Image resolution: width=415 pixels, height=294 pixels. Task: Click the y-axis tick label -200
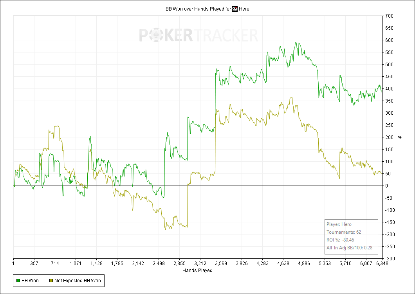(390, 234)
